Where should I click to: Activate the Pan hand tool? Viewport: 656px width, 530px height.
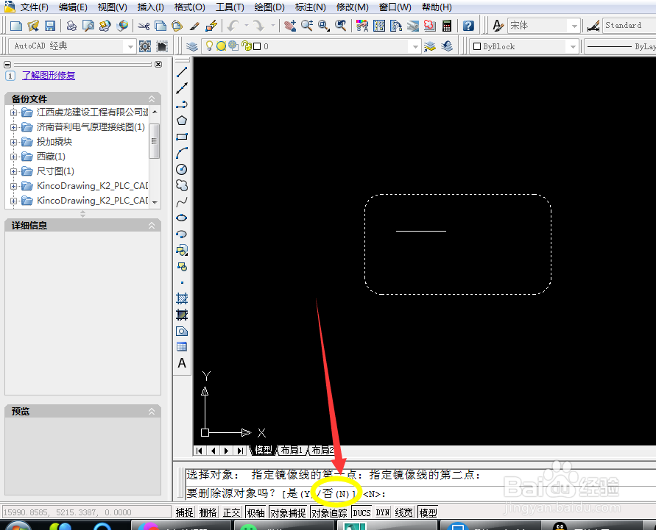coord(290,26)
